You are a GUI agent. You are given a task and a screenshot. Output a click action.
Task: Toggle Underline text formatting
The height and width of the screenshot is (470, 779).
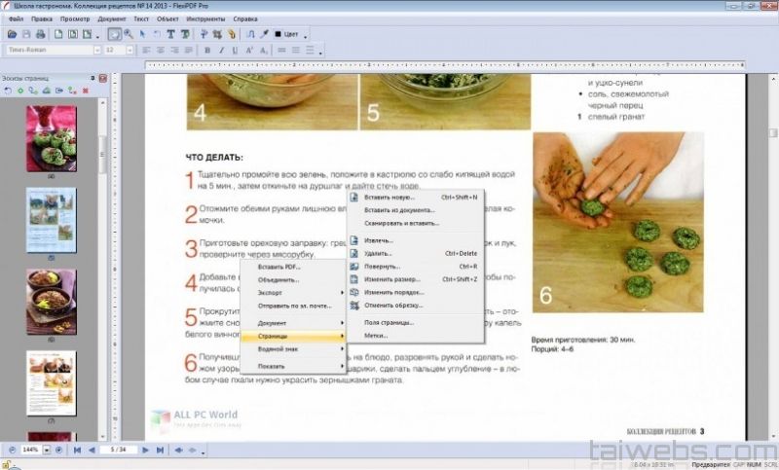pos(235,50)
